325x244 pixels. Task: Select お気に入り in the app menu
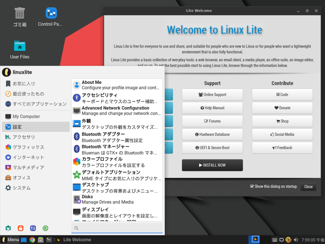22,84
